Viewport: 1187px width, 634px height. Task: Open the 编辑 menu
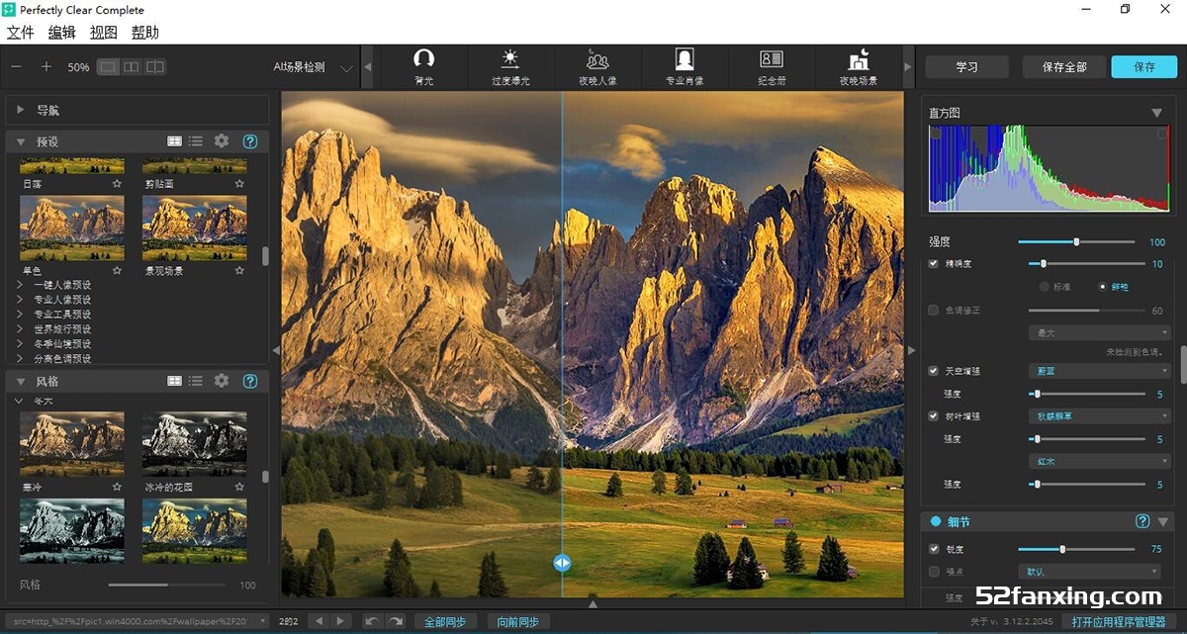(x=62, y=33)
